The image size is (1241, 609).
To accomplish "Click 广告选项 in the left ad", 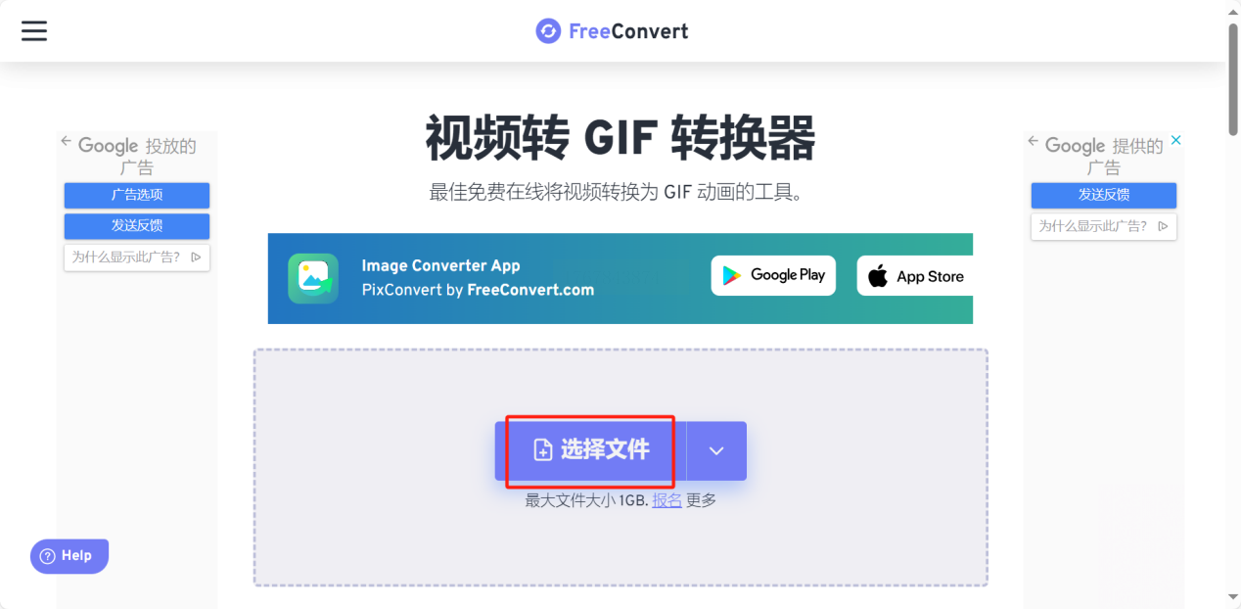I will pos(137,195).
